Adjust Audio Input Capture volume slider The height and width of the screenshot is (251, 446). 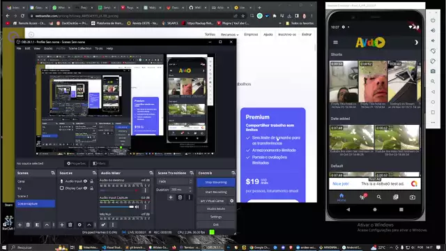point(116,207)
